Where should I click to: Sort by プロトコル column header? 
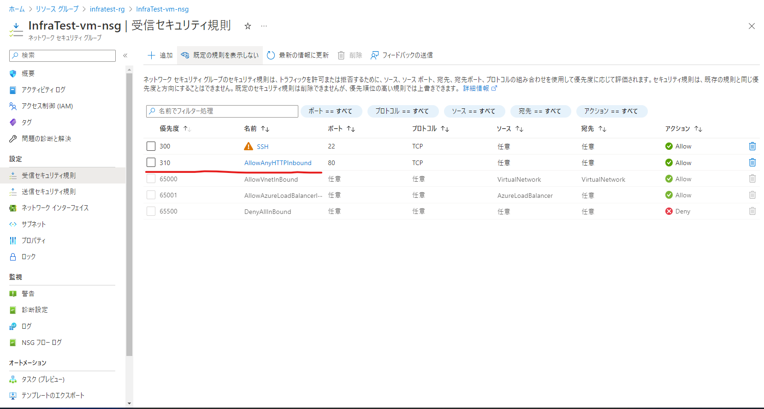click(431, 129)
